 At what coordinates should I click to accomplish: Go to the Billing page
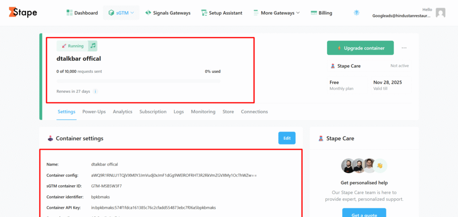click(321, 13)
